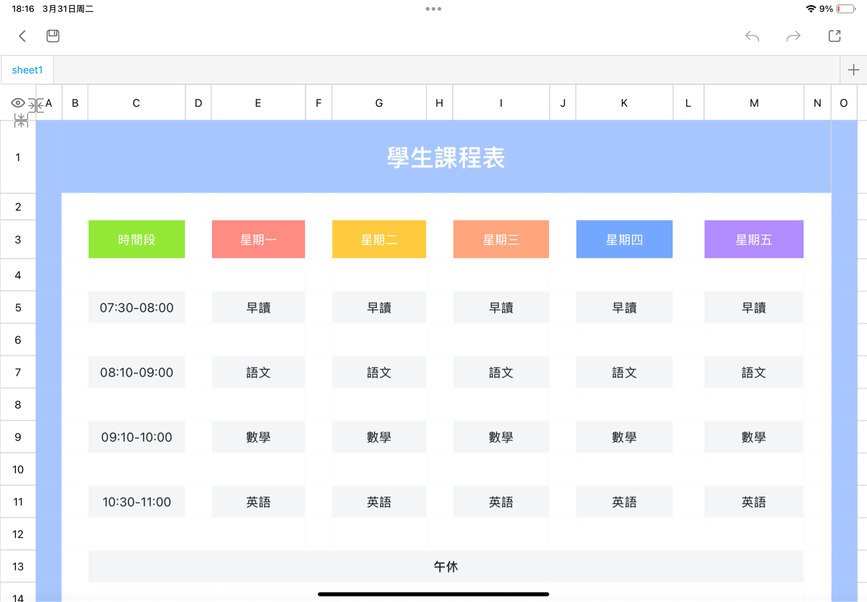Undo the last action
Image resolution: width=867 pixels, height=602 pixels.
(x=752, y=36)
